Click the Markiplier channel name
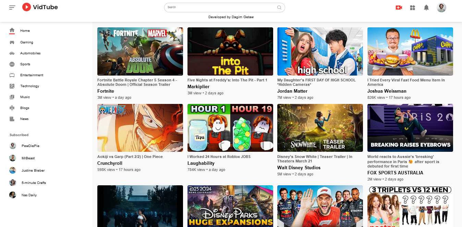This screenshot has width=462, height=227. 198,87
